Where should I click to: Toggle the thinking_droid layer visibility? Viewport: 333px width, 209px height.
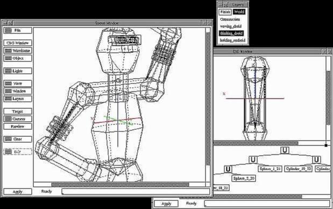[231, 33]
